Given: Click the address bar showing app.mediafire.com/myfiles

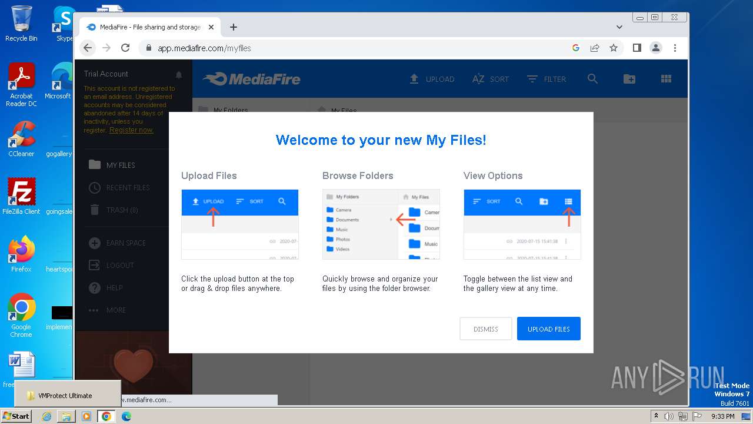Looking at the screenshot, I should pos(353,48).
